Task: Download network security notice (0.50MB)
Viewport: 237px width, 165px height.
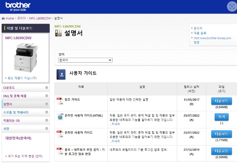Action: [221, 151]
